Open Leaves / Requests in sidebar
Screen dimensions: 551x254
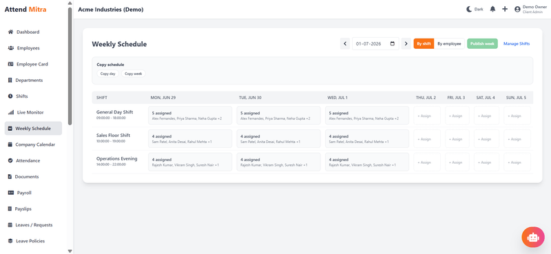point(33,225)
